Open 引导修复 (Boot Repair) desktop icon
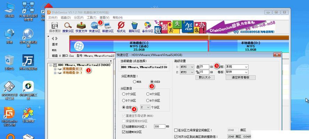The height and width of the screenshot is (139, 309). tap(28, 115)
